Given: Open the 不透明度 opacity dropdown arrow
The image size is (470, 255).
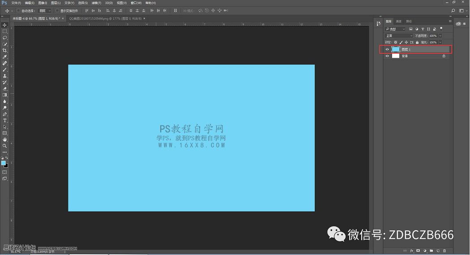Looking at the screenshot, I should [x=440, y=36].
